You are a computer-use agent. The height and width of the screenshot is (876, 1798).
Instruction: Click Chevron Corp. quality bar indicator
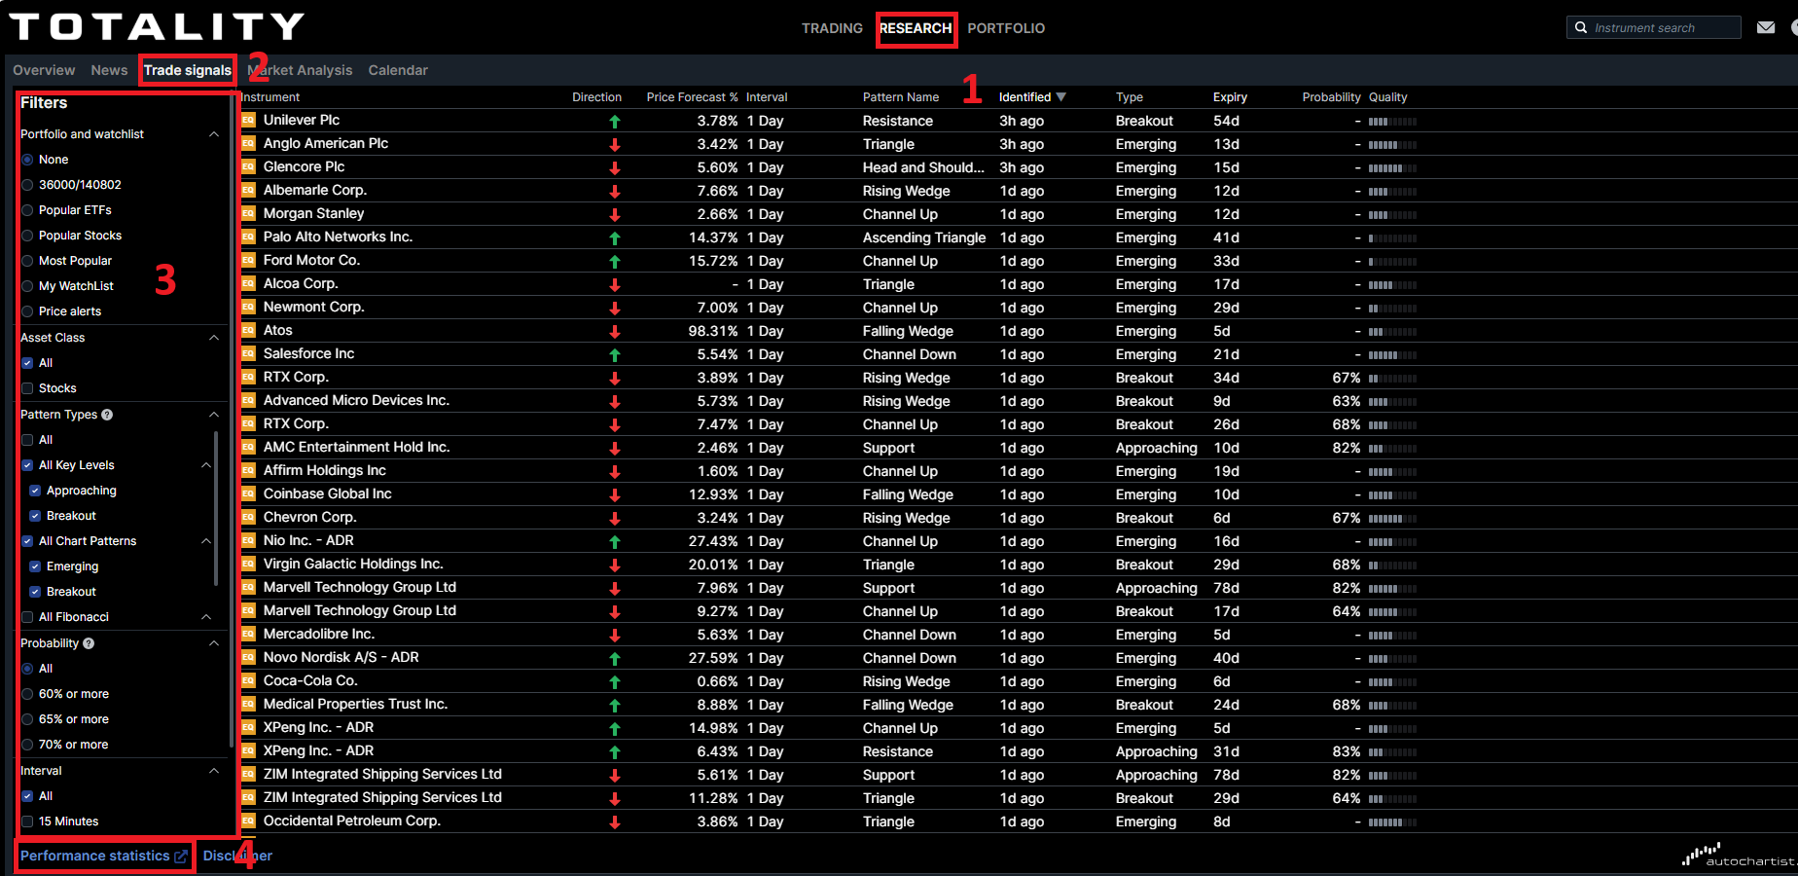1392,519
